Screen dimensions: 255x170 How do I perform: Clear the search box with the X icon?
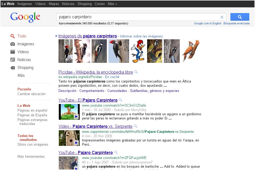[x=222, y=17]
